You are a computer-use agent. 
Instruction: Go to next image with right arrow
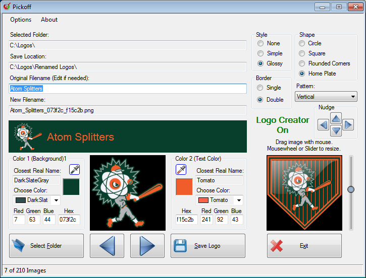point(147,246)
